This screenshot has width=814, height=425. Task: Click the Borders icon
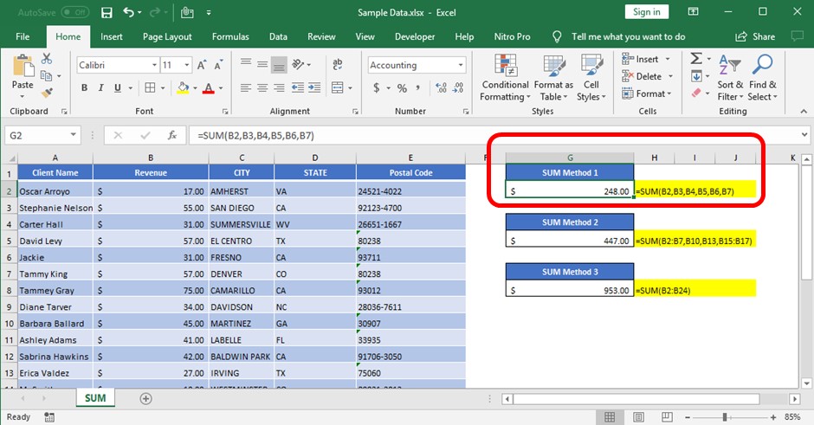click(150, 87)
